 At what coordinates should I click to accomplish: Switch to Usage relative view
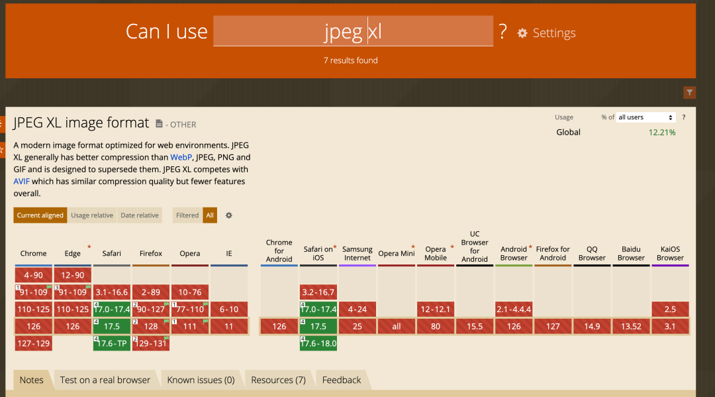click(92, 215)
